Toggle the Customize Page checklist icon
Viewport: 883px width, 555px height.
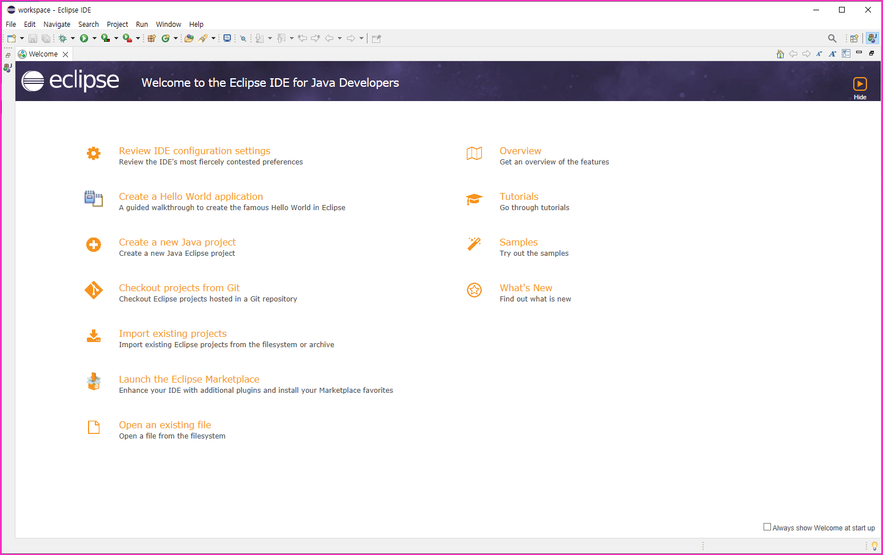pyautogui.click(x=846, y=54)
